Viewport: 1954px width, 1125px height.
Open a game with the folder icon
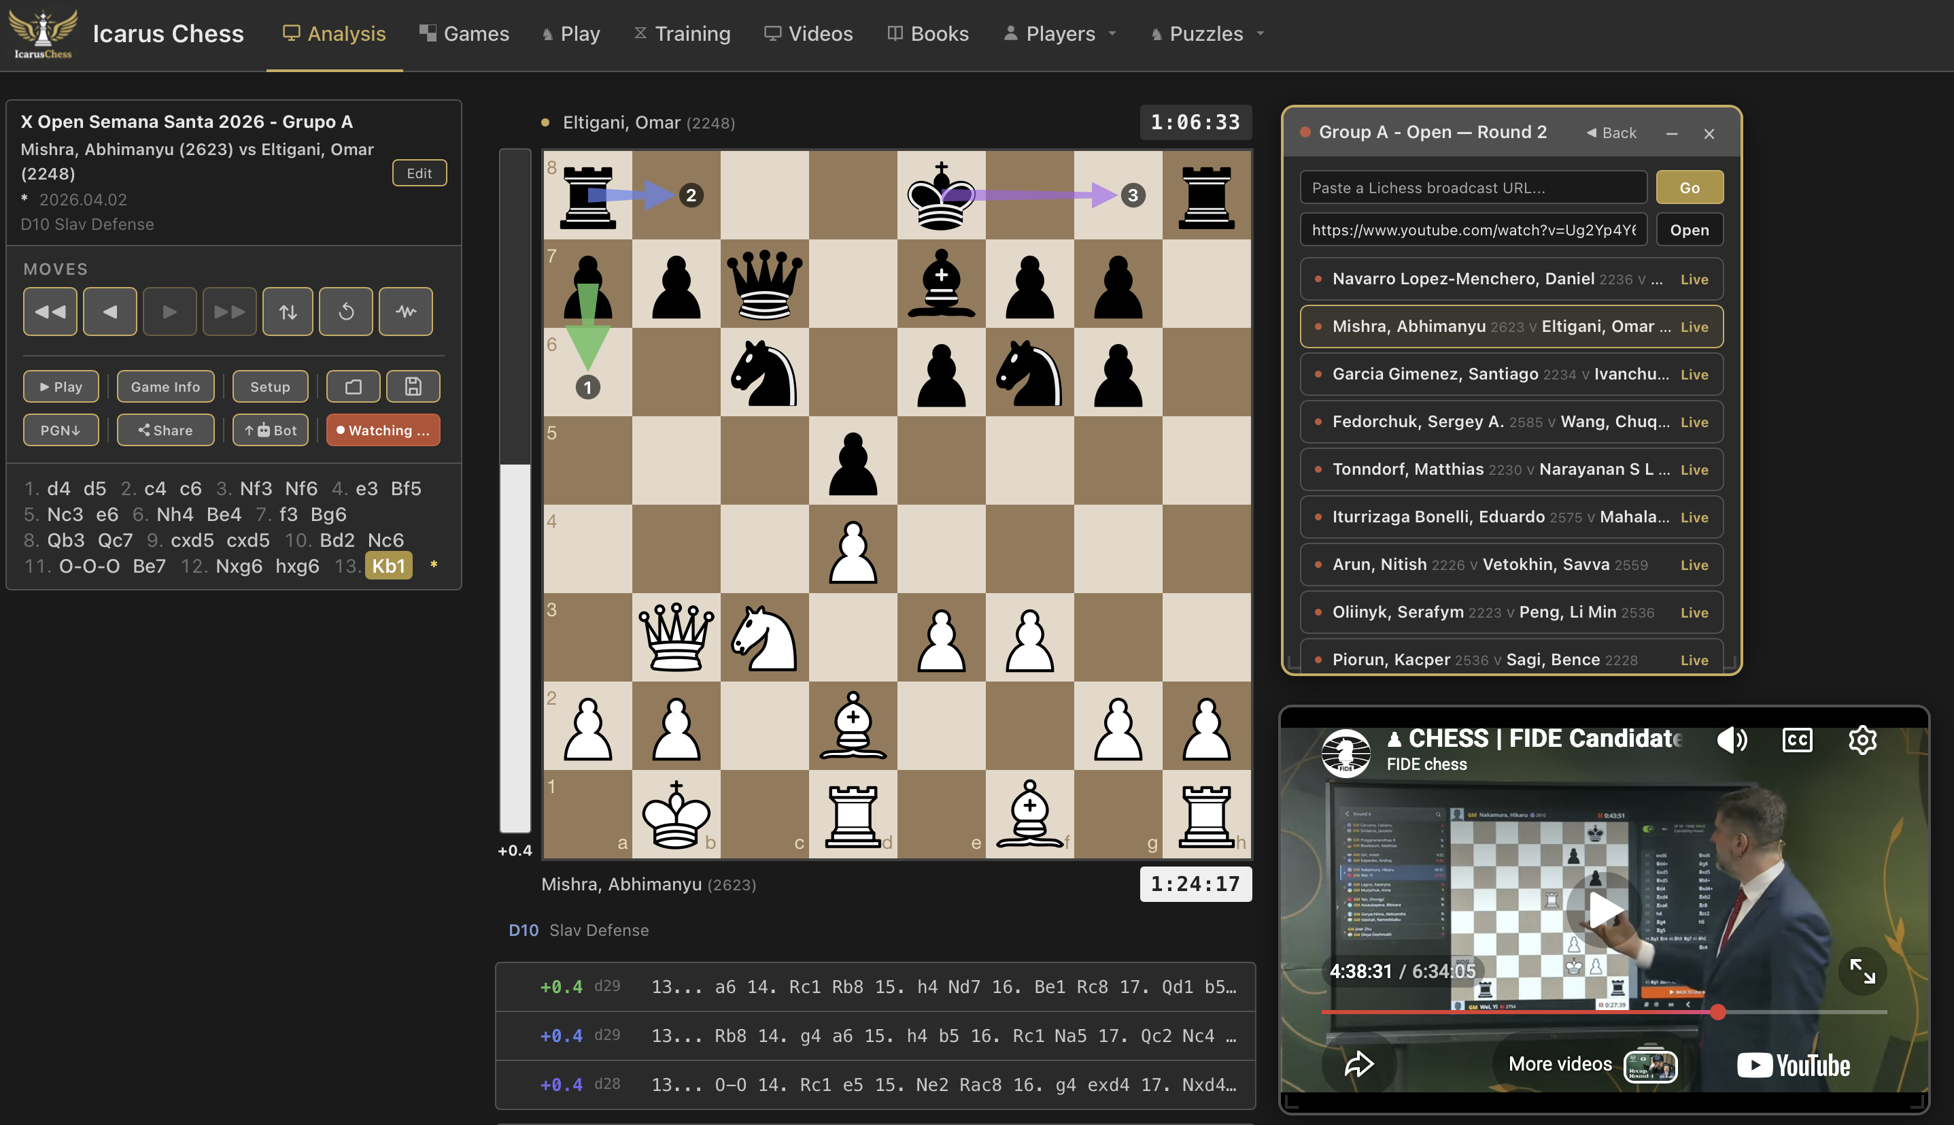click(353, 386)
